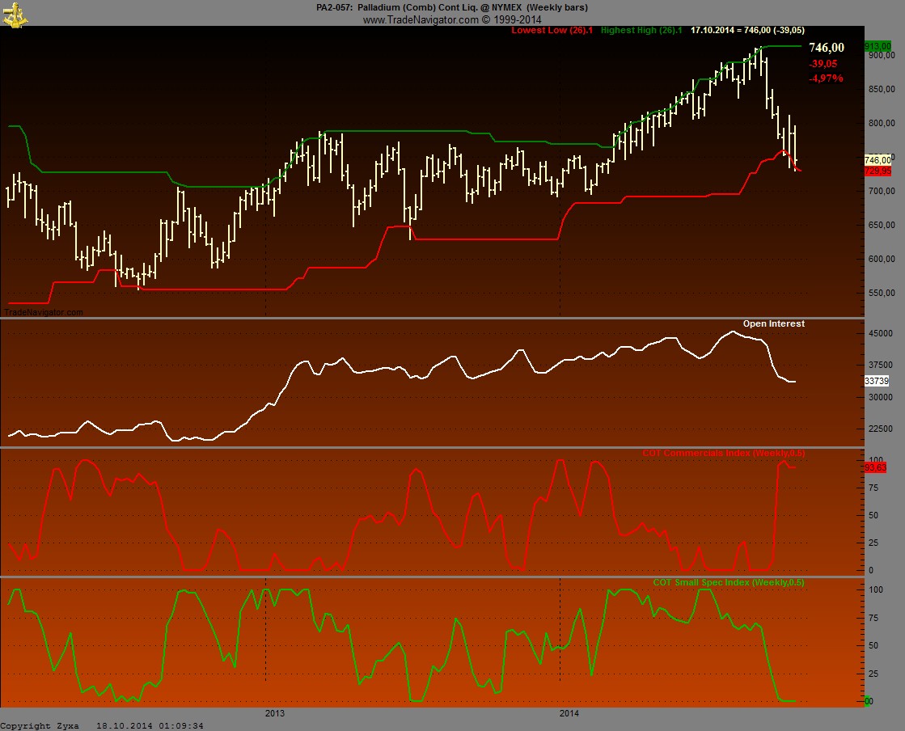Click the red -39,05 price change value
905x731 pixels.
coord(823,63)
